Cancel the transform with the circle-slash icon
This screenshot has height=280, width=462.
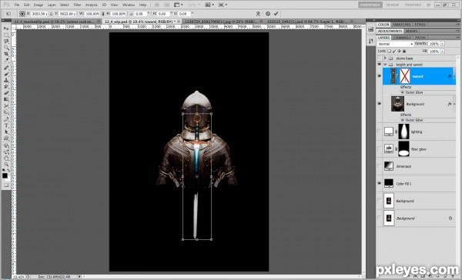267,14
